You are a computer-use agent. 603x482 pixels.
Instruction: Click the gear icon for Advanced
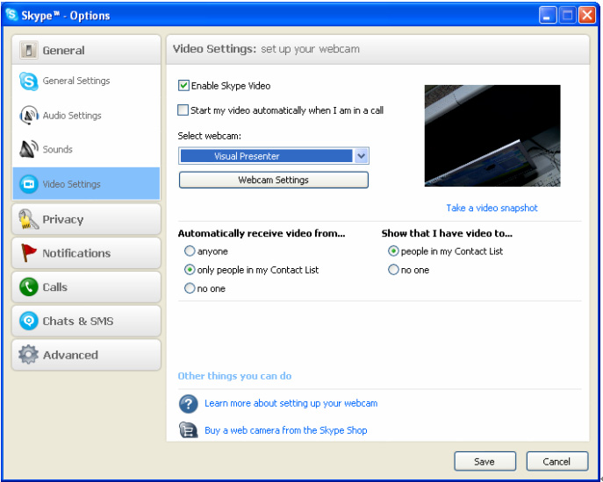coord(28,355)
